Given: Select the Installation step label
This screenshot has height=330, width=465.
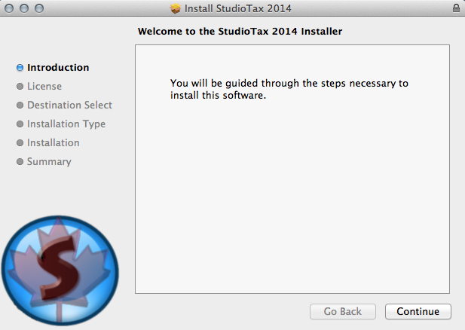Looking at the screenshot, I should coord(54,142).
